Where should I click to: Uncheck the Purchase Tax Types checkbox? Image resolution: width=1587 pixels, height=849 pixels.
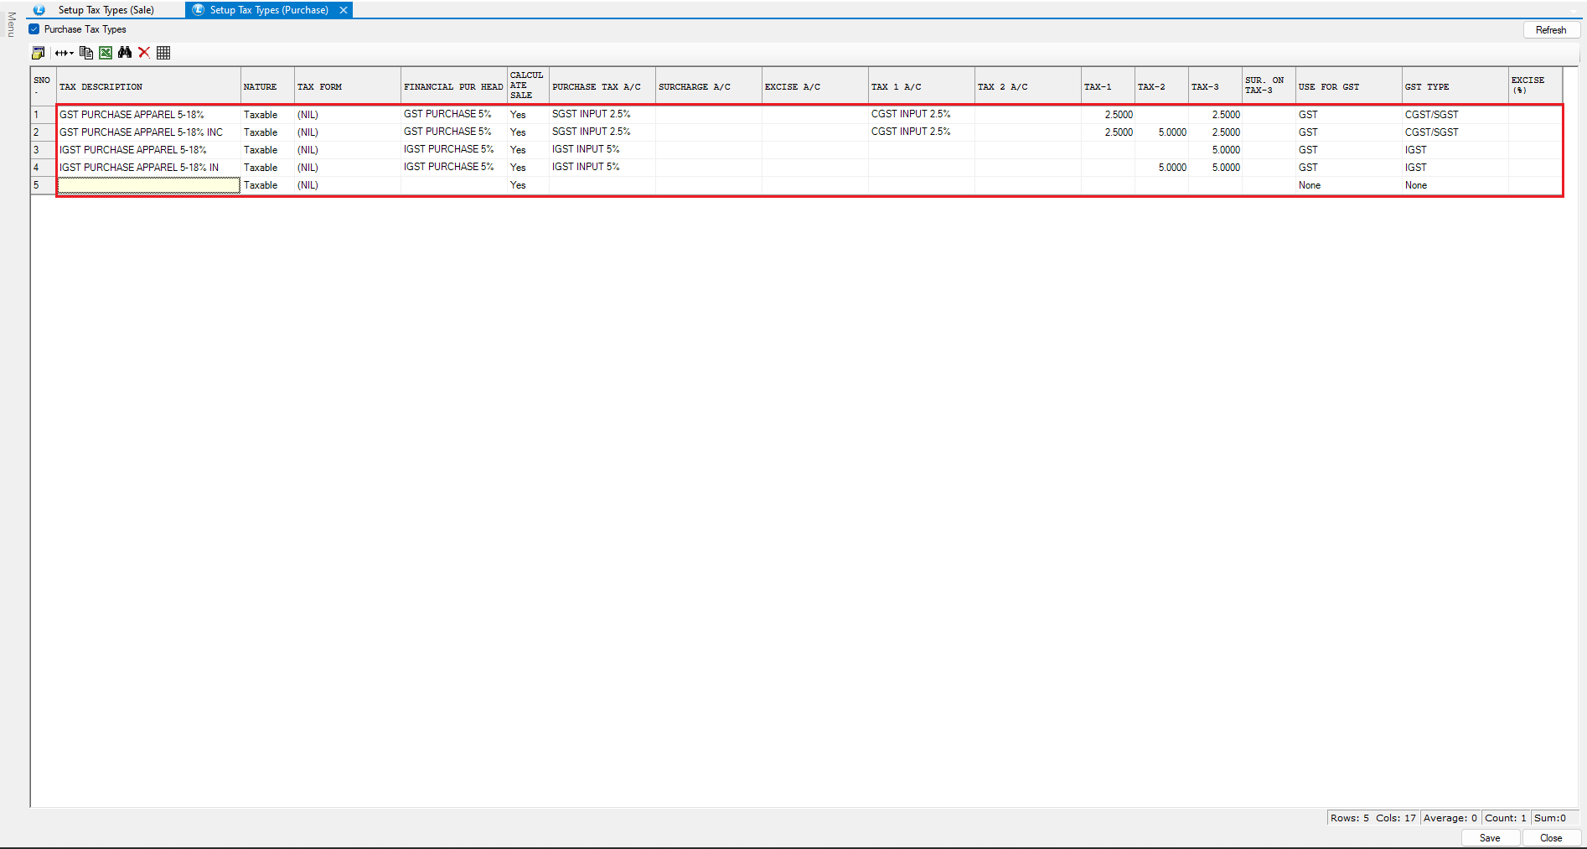[x=34, y=29]
